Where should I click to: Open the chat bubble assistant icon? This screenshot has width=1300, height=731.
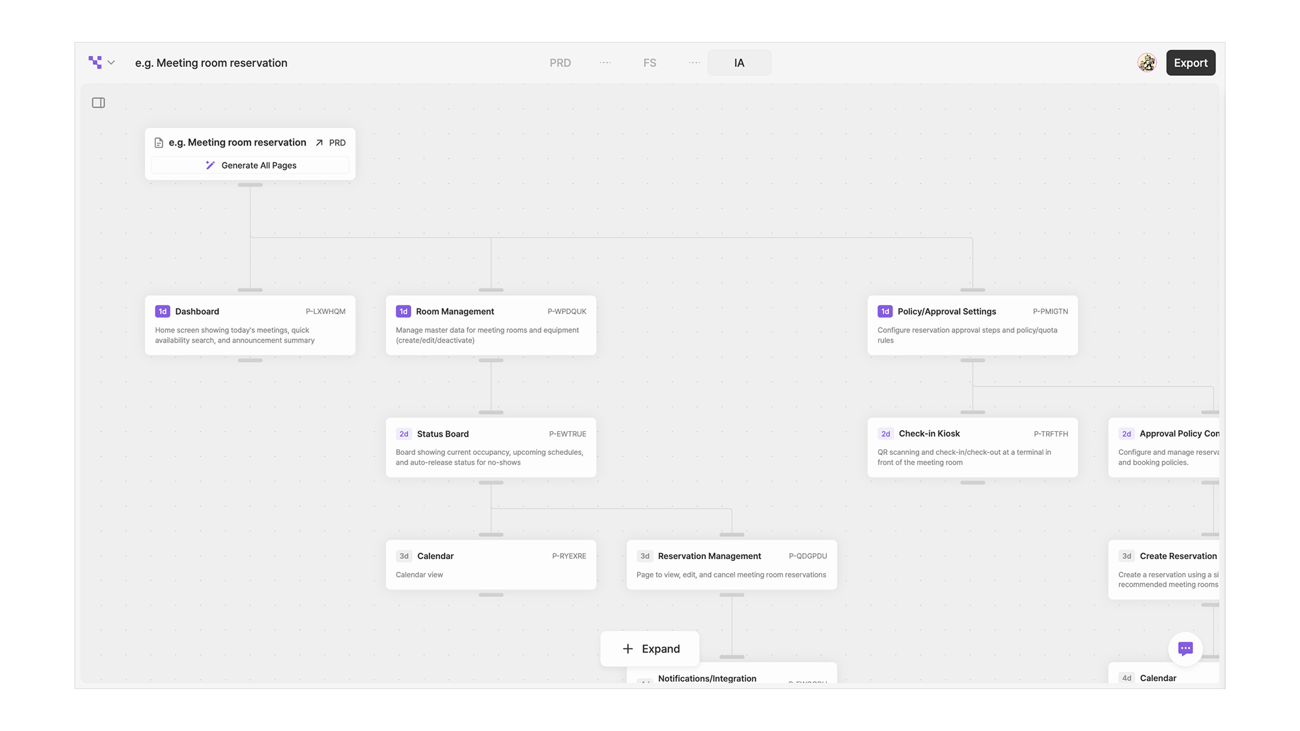1185,648
